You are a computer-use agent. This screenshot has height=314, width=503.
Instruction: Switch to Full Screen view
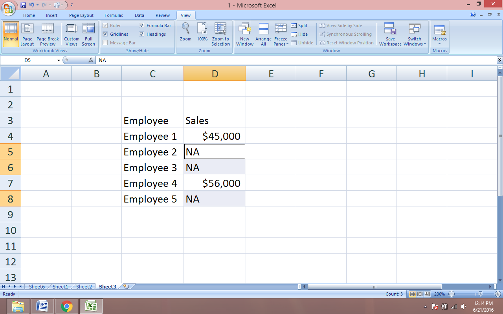tap(88, 34)
